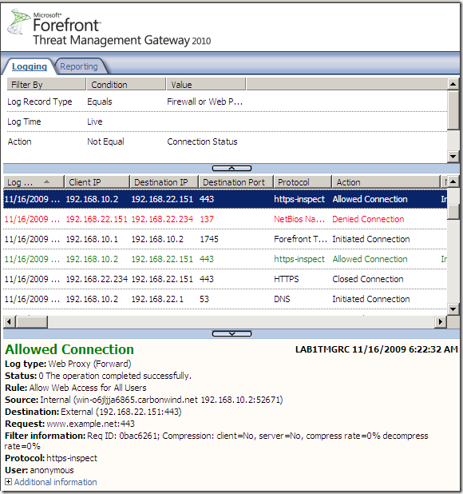Click the Value column header

(x=206, y=85)
